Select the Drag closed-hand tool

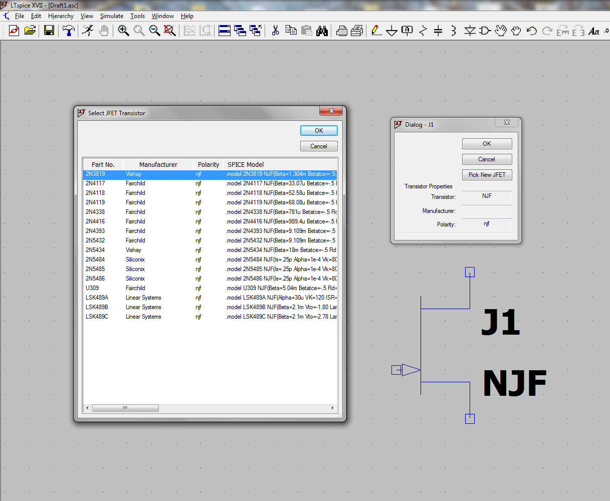pos(516,31)
